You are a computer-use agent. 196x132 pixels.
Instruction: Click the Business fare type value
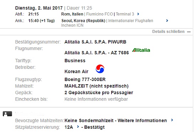click(75, 61)
